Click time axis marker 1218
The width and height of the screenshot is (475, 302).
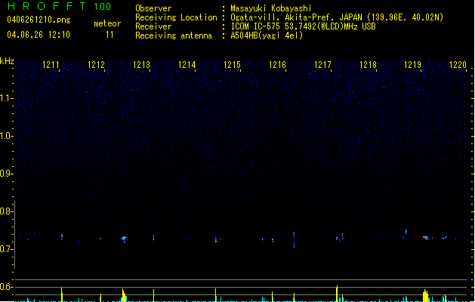coord(368,64)
